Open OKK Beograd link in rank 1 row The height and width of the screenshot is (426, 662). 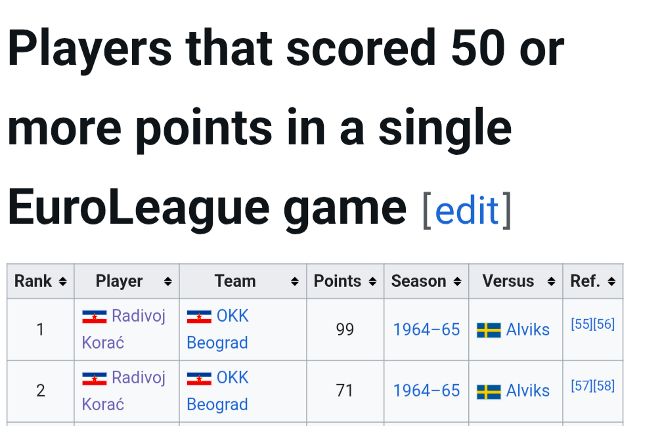click(218, 329)
